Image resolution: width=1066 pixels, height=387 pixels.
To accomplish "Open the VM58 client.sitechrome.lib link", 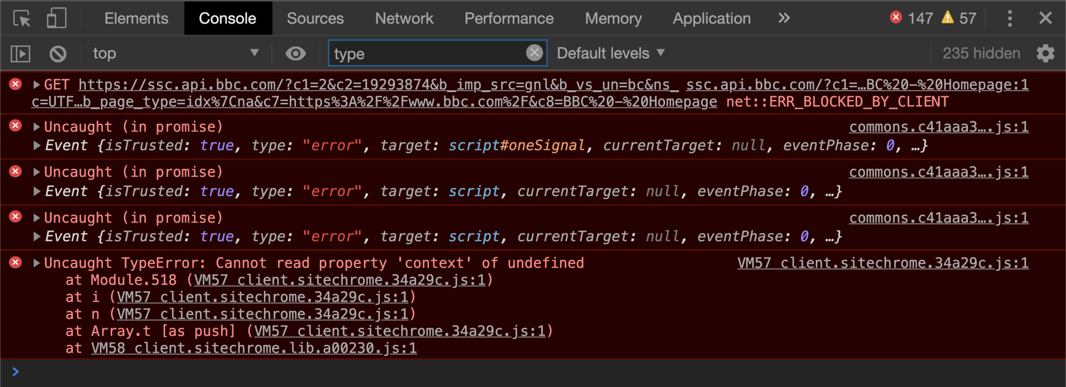I will coord(254,348).
